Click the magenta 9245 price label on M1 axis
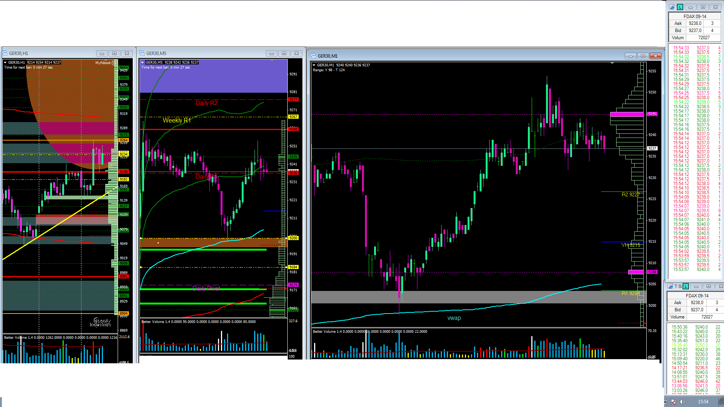The width and height of the screenshot is (724, 407). point(652,114)
